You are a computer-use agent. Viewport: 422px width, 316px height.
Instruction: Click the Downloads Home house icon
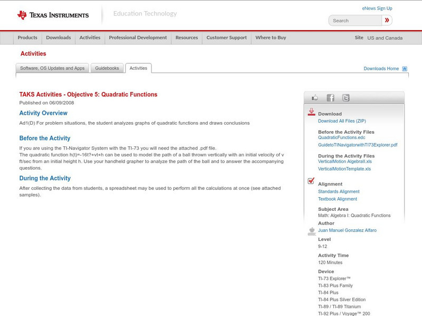pyautogui.click(x=405, y=69)
